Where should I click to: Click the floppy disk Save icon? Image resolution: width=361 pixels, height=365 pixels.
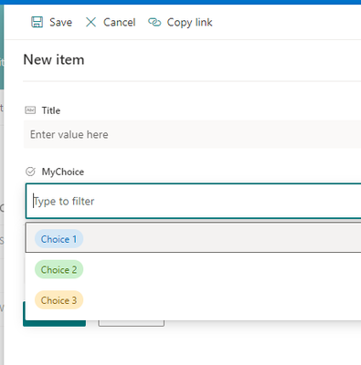point(37,22)
